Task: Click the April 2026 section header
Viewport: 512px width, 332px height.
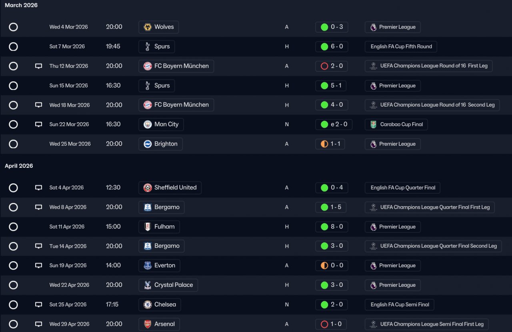Action: [19, 166]
